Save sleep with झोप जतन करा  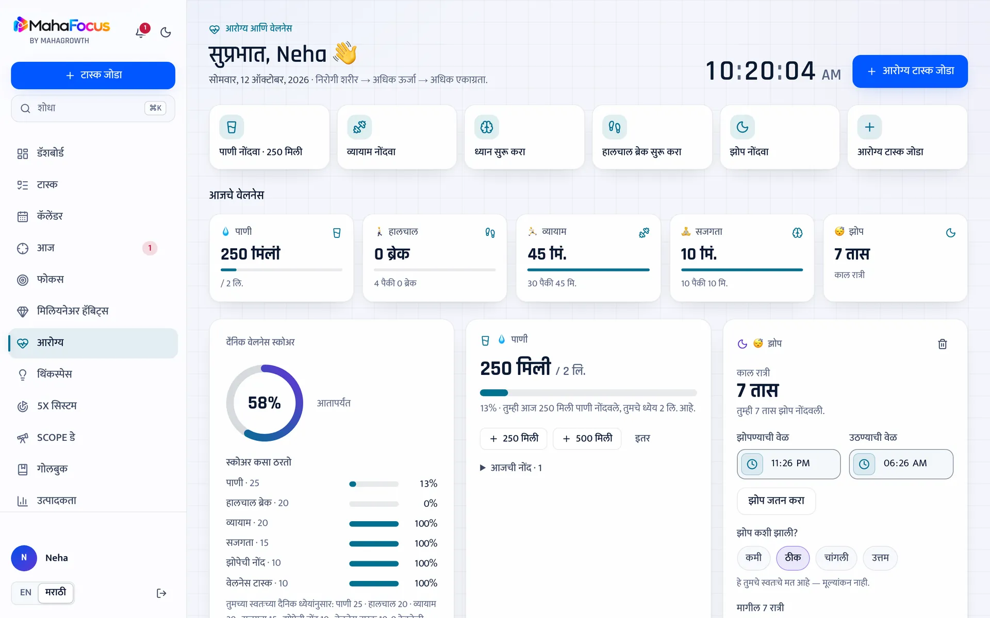[776, 501]
